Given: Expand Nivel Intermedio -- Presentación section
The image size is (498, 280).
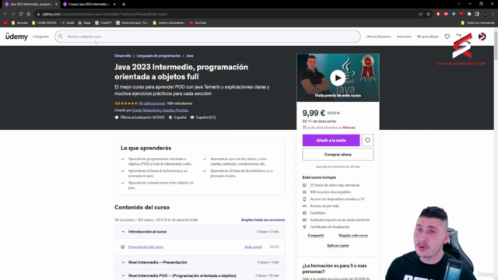Looking at the screenshot, I should (200, 262).
